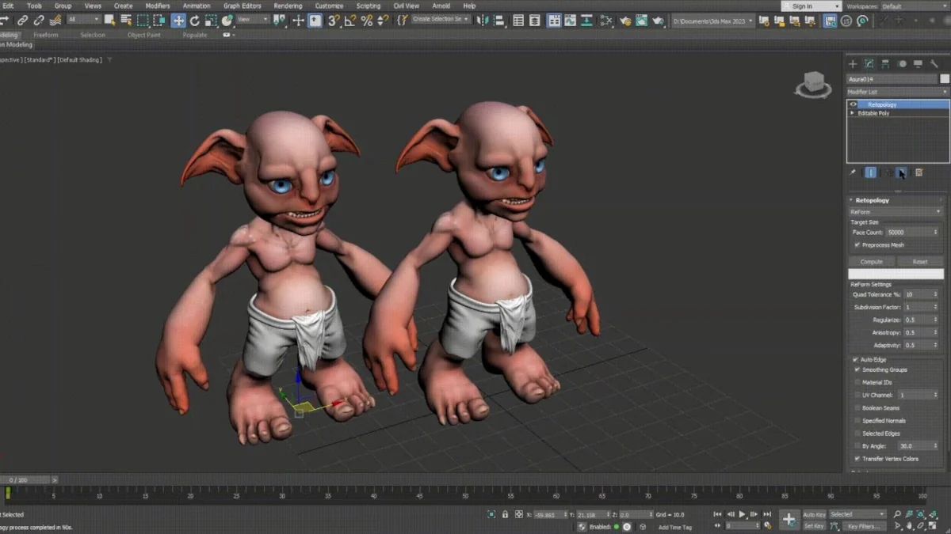Open the Scripting menu

click(368, 6)
